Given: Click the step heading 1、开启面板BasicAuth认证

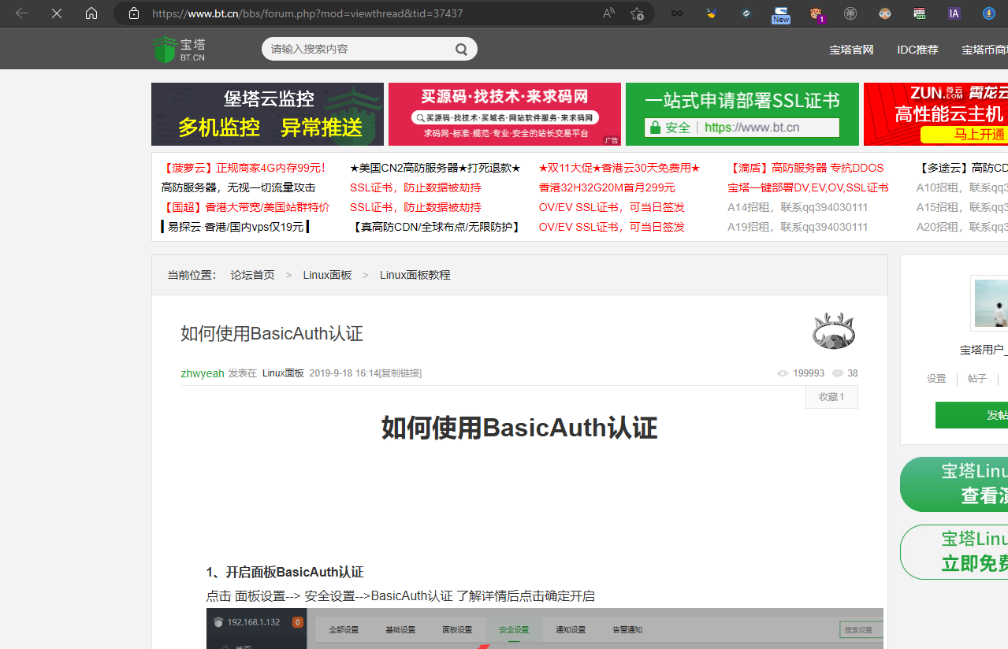Looking at the screenshot, I should click(285, 573).
